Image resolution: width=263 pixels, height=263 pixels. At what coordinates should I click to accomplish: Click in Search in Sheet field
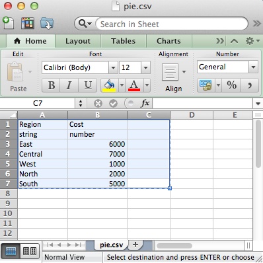[x=172, y=24]
